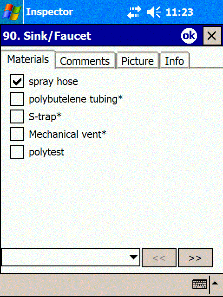Uncheck the spray hose checkbox

[17, 81]
